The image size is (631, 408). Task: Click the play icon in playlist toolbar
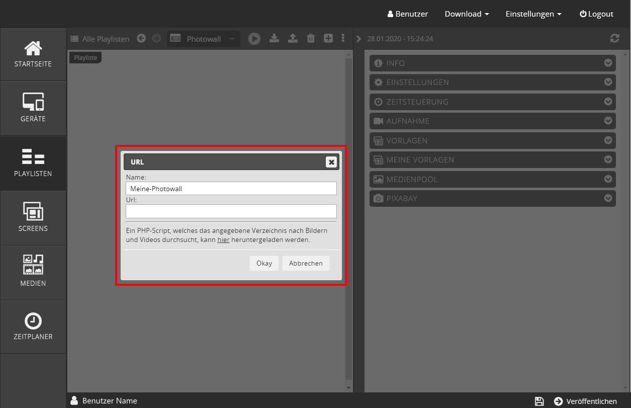[254, 39]
